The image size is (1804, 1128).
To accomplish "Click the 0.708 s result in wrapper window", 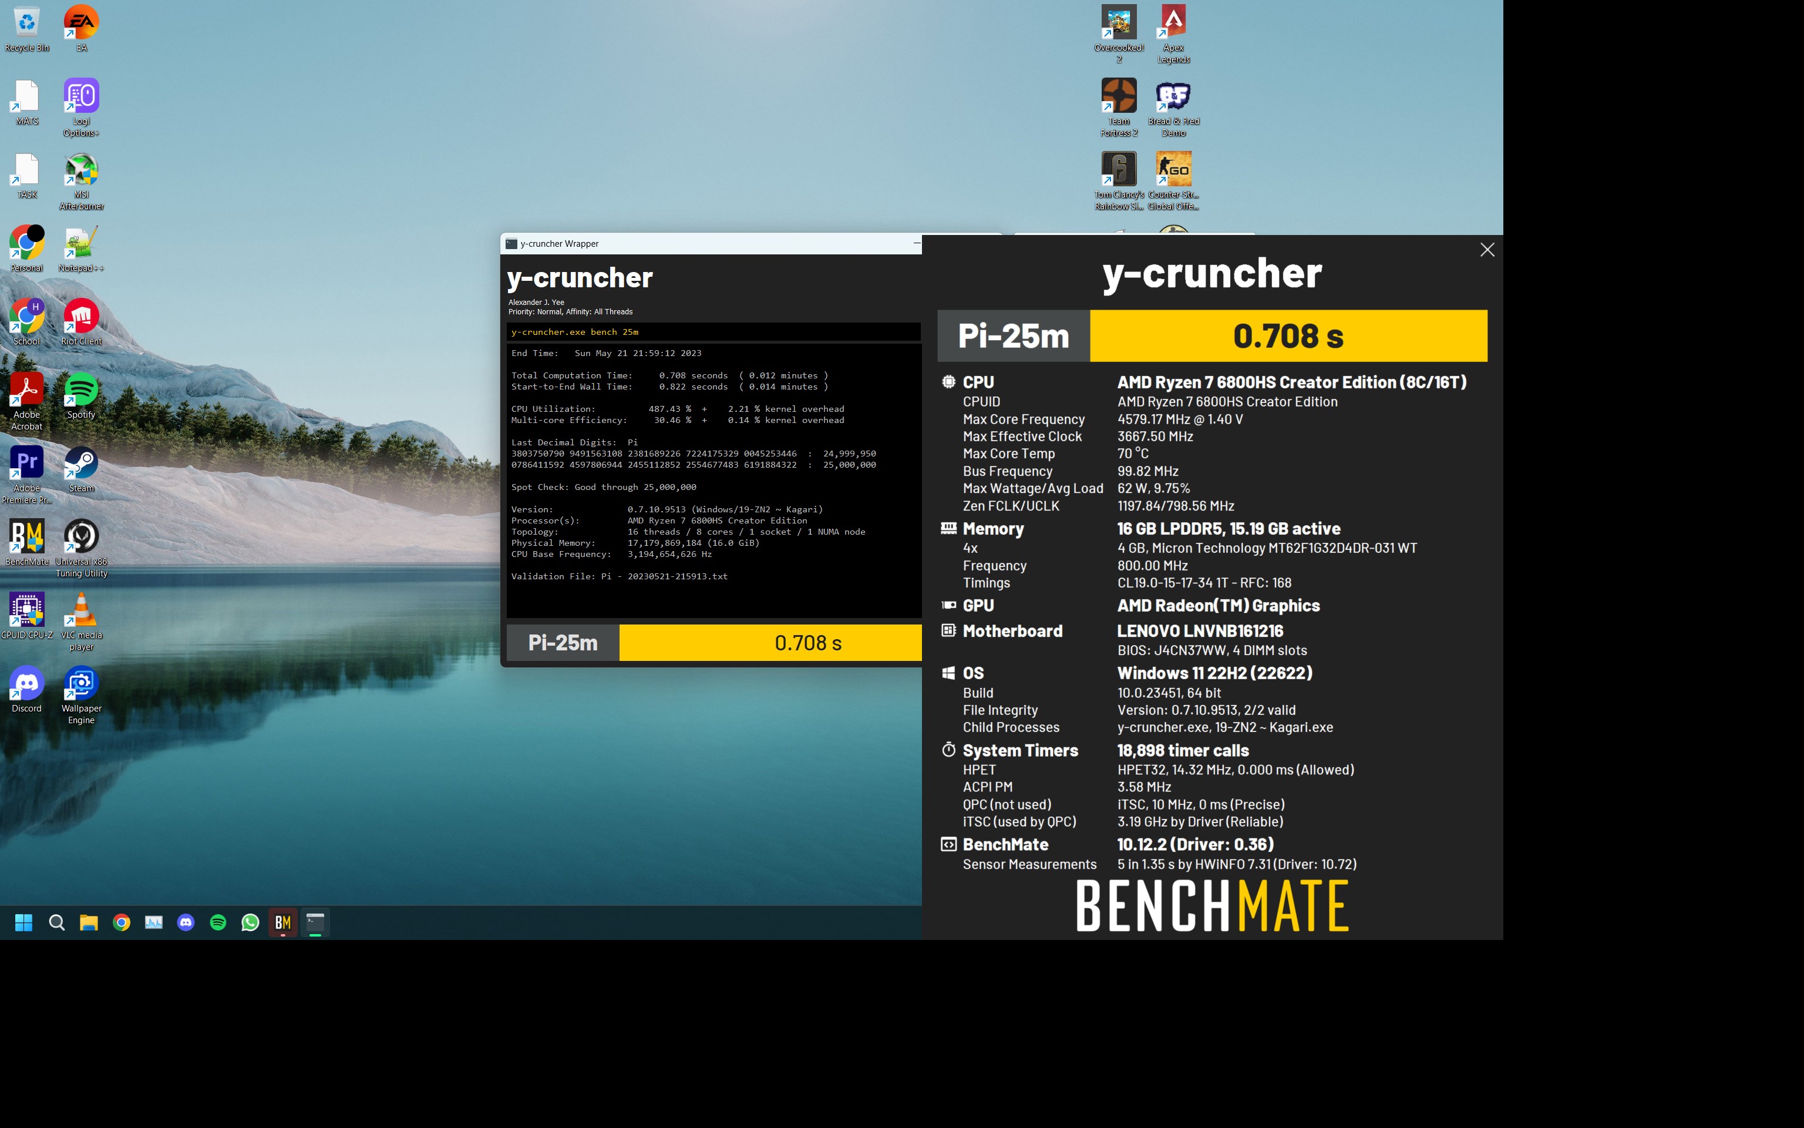I will coord(808,642).
